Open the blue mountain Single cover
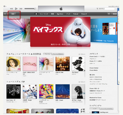 (x=63, y=91)
